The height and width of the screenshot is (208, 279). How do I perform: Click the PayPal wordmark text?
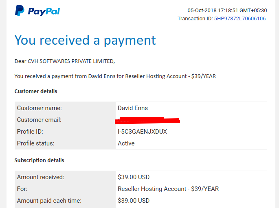point(44,11)
